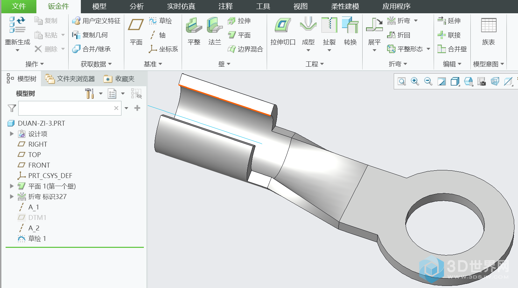Open the 文件夹浏览器 panel tab
The height and width of the screenshot is (288, 518).
click(x=70, y=79)
